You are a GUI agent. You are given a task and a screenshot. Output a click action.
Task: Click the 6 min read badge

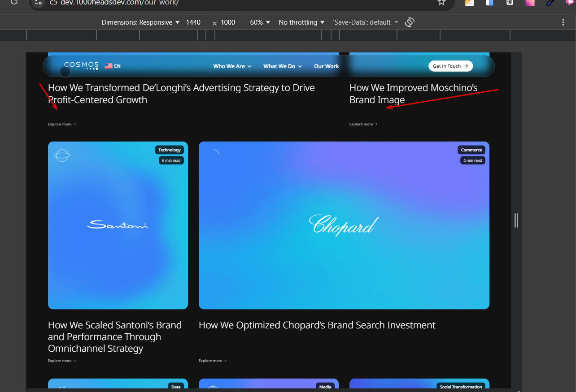click(x=171, y=160)
